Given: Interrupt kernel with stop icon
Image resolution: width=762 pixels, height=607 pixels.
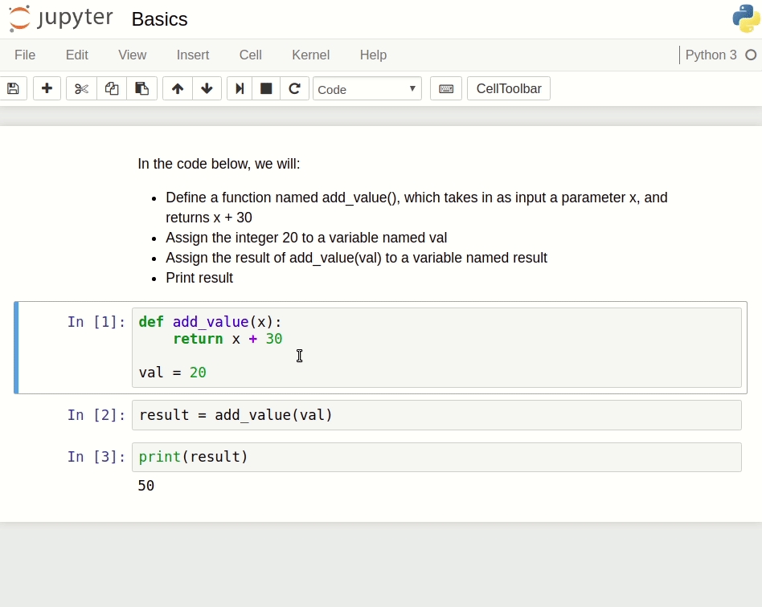Looking at the screenshot, I should pyautogui.click(x=266, y=88).
